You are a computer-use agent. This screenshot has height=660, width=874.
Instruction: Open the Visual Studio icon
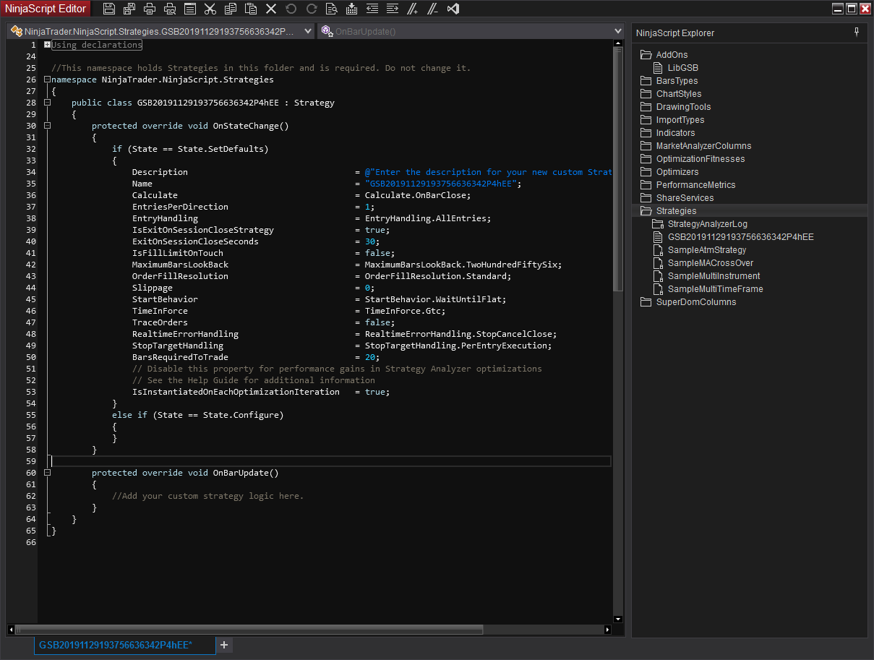pos(453,9)
